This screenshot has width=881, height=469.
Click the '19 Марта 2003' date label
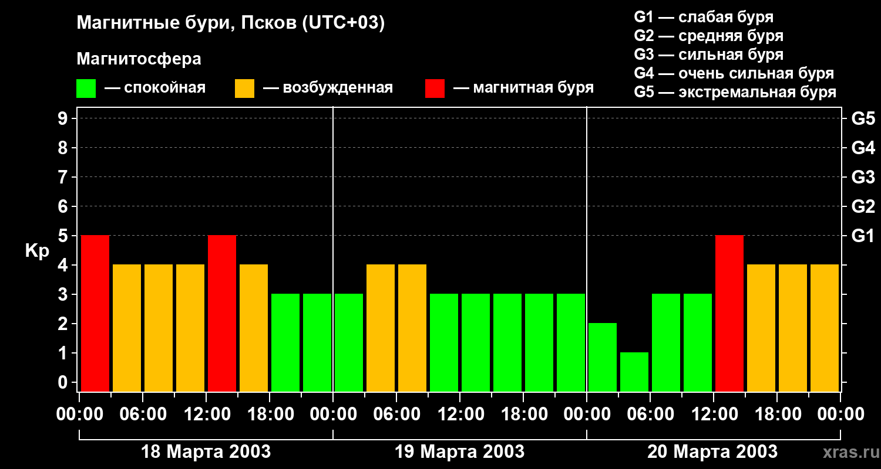tap(460, 452)
